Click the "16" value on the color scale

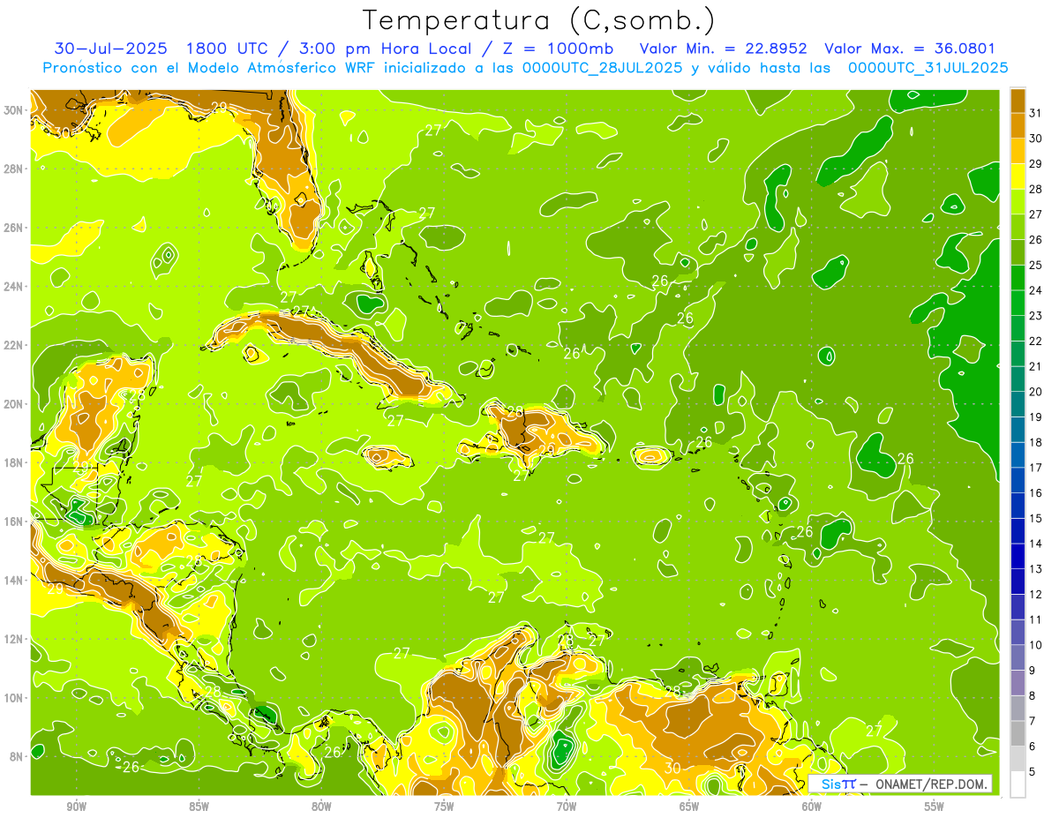pyautogui.click(x=1035, y=493)
